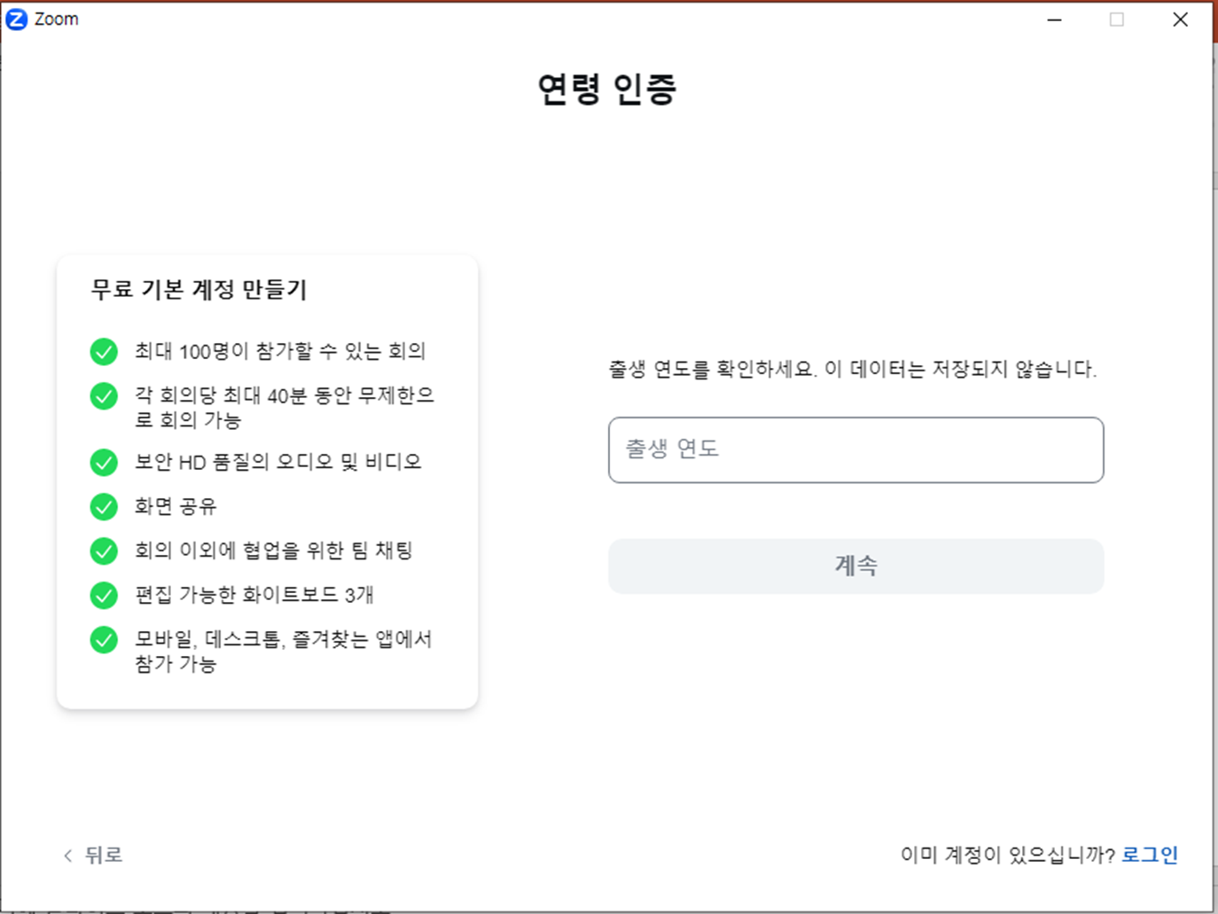
Task: Click checkmark icon beside 최대 100명이 참가할 수 있는 회의
Action: pyautogui.click(x=104, y=351)
